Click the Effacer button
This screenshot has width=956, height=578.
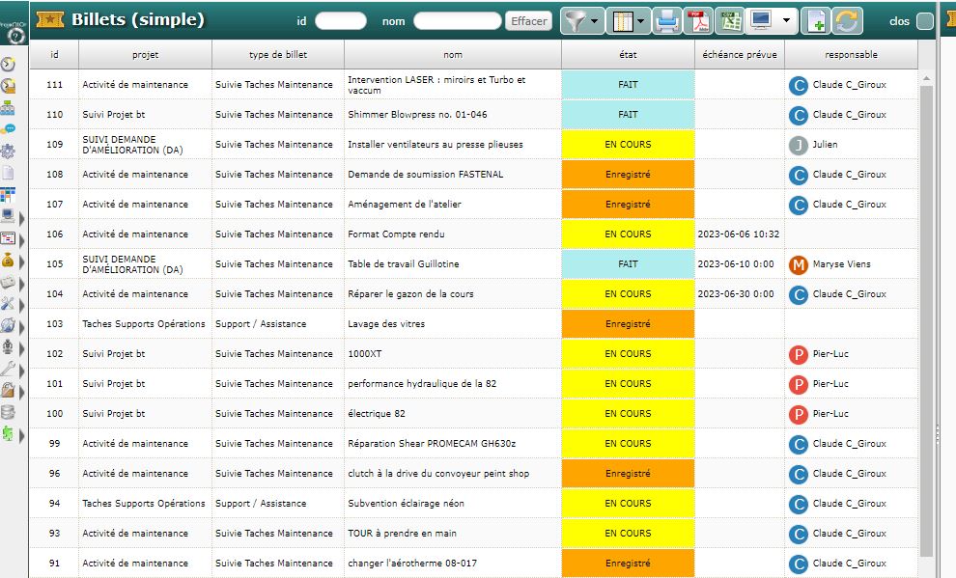[x=528, y=20]
